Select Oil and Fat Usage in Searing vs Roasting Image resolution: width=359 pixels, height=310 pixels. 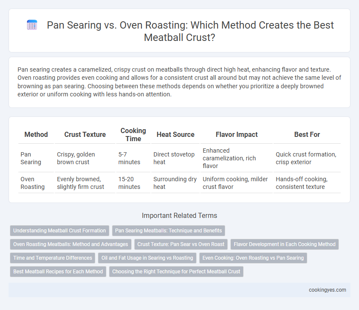click(x=147, y=258)
